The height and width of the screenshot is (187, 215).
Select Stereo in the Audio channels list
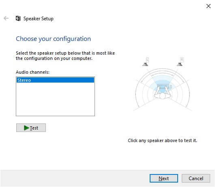[55, 80]
